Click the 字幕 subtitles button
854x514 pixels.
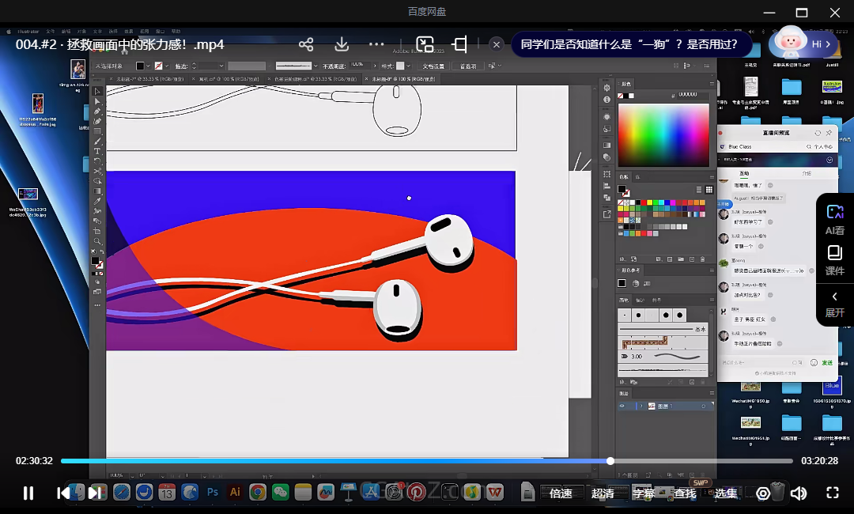(x=644, y=493)
